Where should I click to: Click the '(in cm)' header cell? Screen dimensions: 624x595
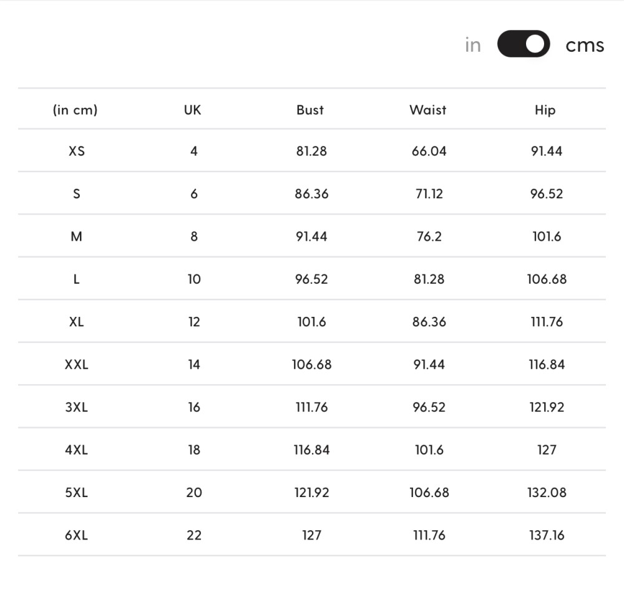(x=76, y=110)
